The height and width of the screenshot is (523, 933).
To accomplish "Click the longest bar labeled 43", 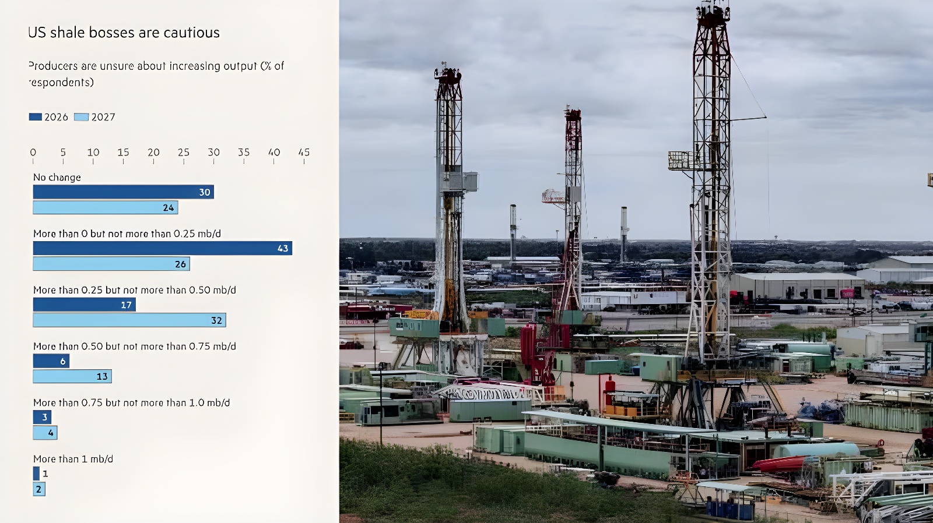I will tap(162, 248).
